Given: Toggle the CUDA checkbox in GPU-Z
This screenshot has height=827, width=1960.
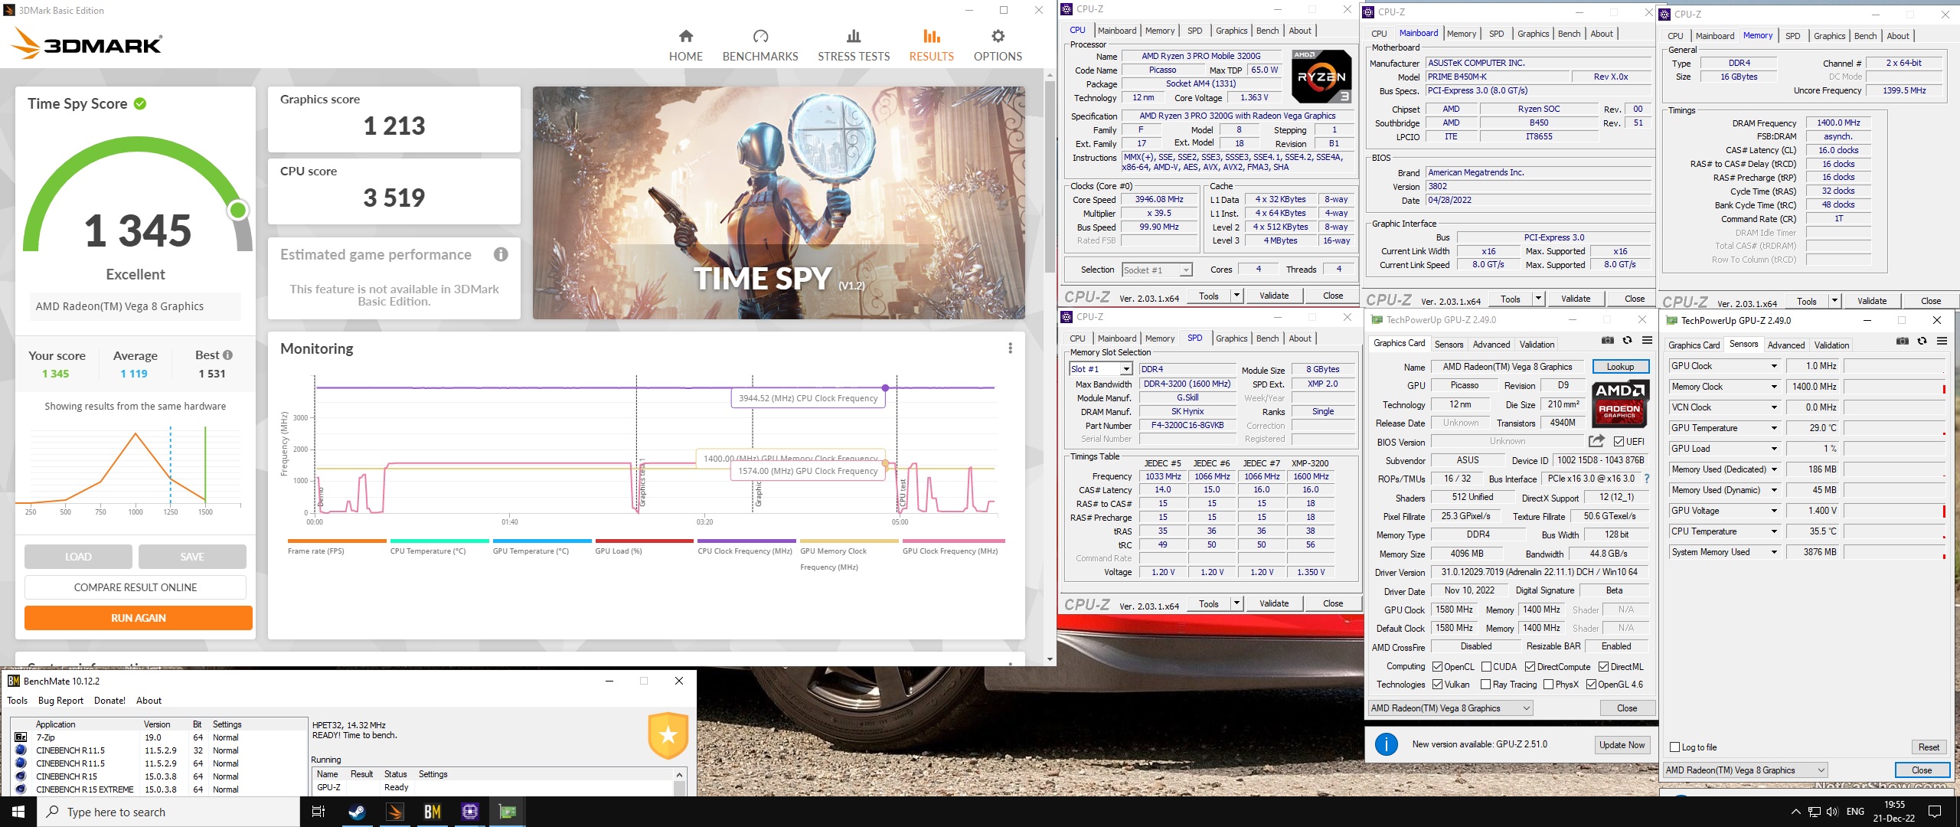Looking at the screenshot, I should [1486, 667].
